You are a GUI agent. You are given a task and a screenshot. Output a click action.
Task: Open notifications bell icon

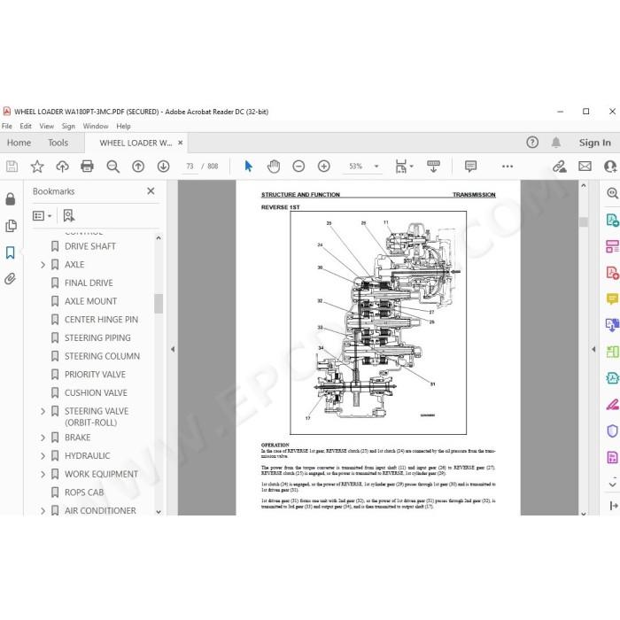(556, 143)
